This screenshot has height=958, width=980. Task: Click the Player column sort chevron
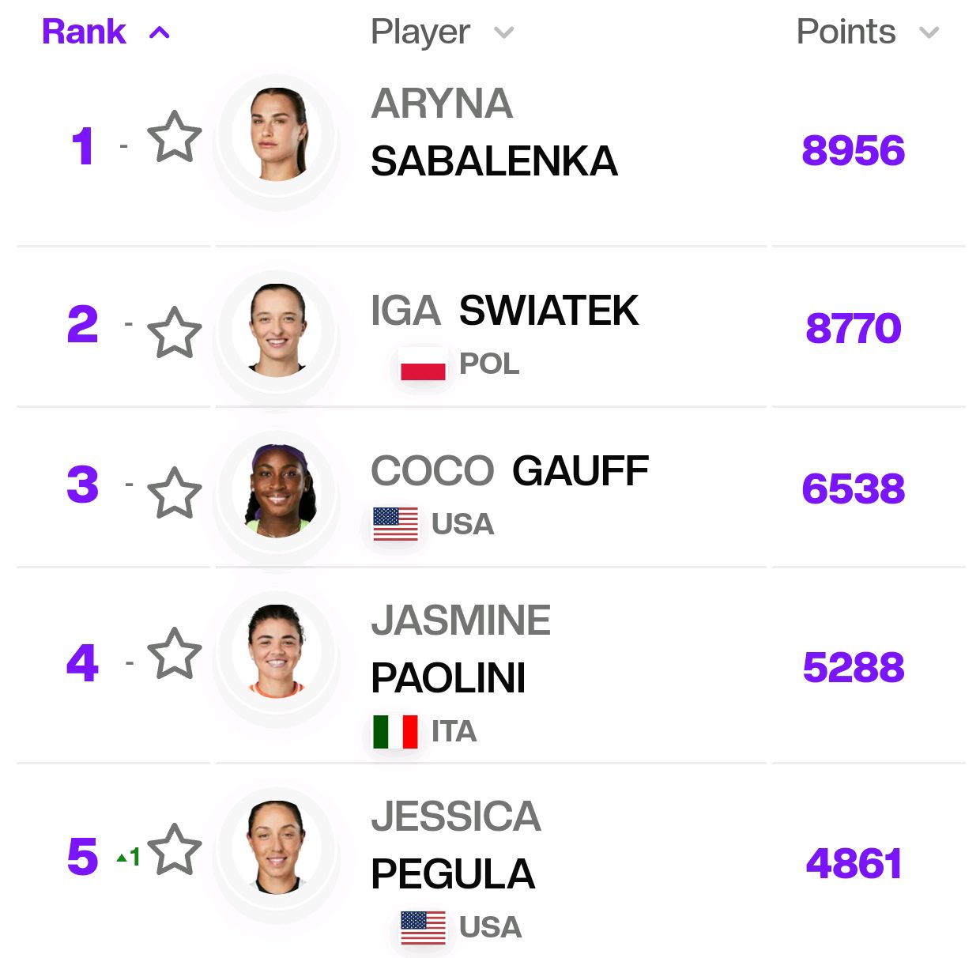click(x=503, y=32)
